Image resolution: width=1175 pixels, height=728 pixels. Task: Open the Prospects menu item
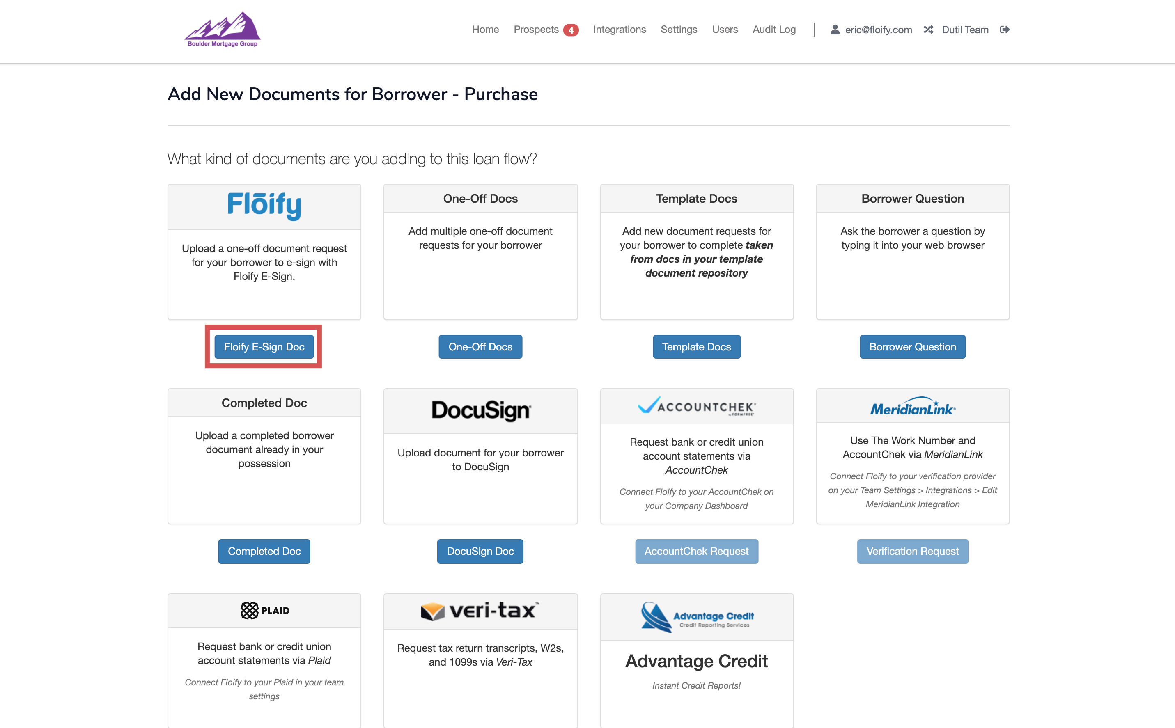[535, 30]
